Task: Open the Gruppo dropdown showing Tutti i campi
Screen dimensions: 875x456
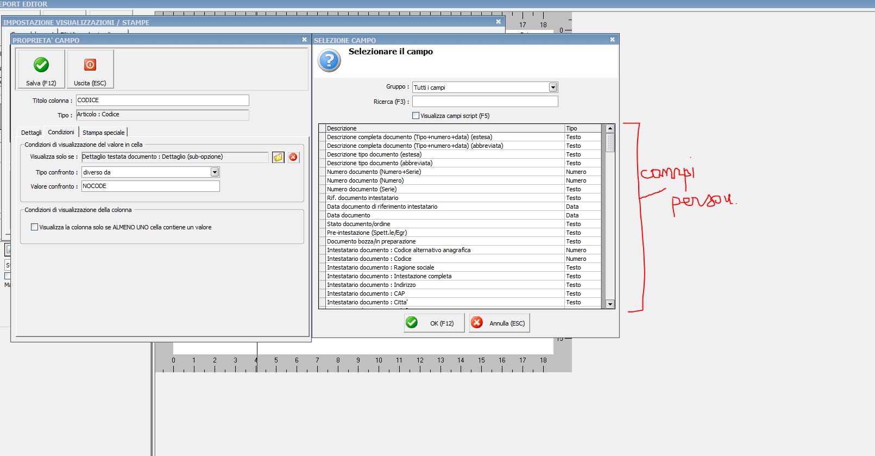Action: tap(553, 88)
